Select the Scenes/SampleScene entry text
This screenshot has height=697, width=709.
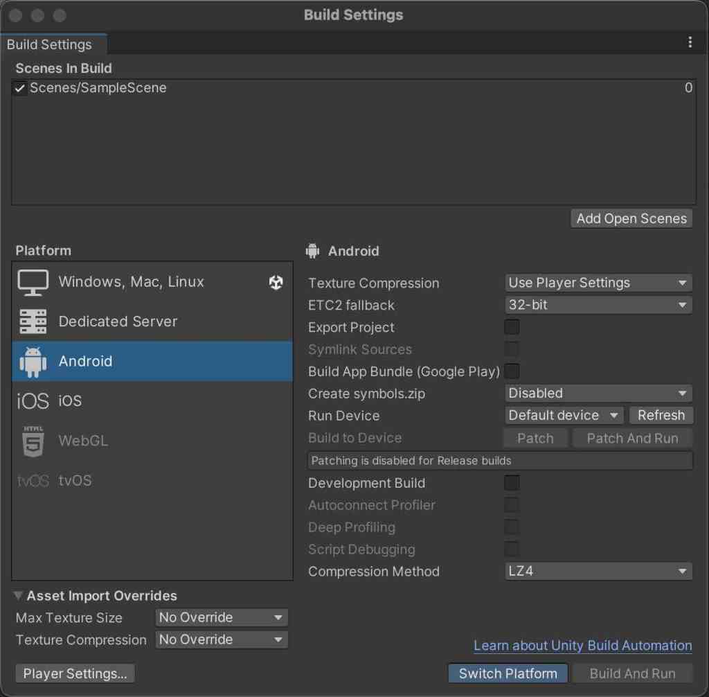[x=98, y=88]
